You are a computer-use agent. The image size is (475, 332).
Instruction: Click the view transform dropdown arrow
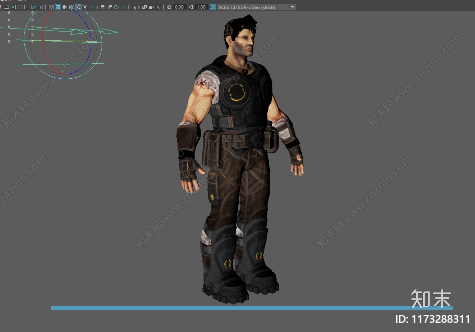(292, 7)
